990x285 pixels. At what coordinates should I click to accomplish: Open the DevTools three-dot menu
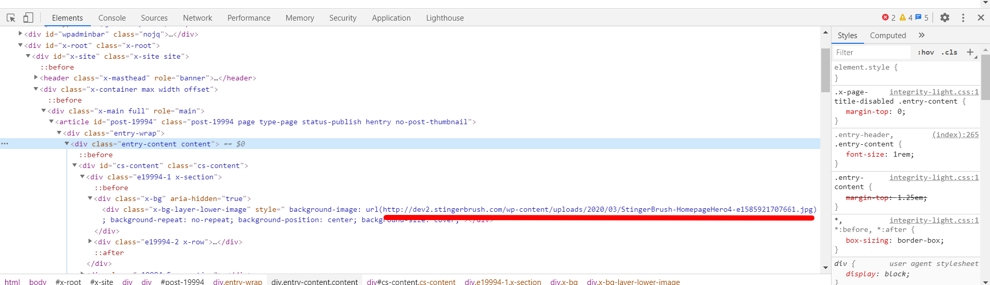(963, 18)
